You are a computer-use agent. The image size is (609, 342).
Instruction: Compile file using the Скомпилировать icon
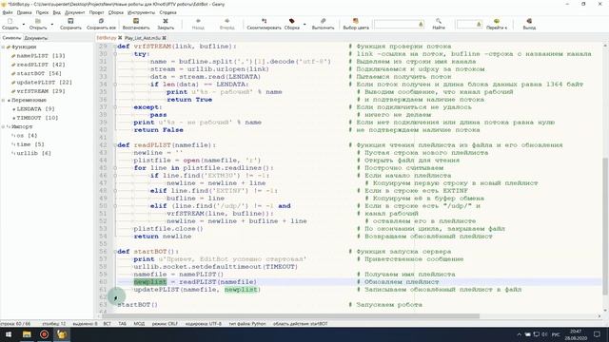[x=265, y=21]
